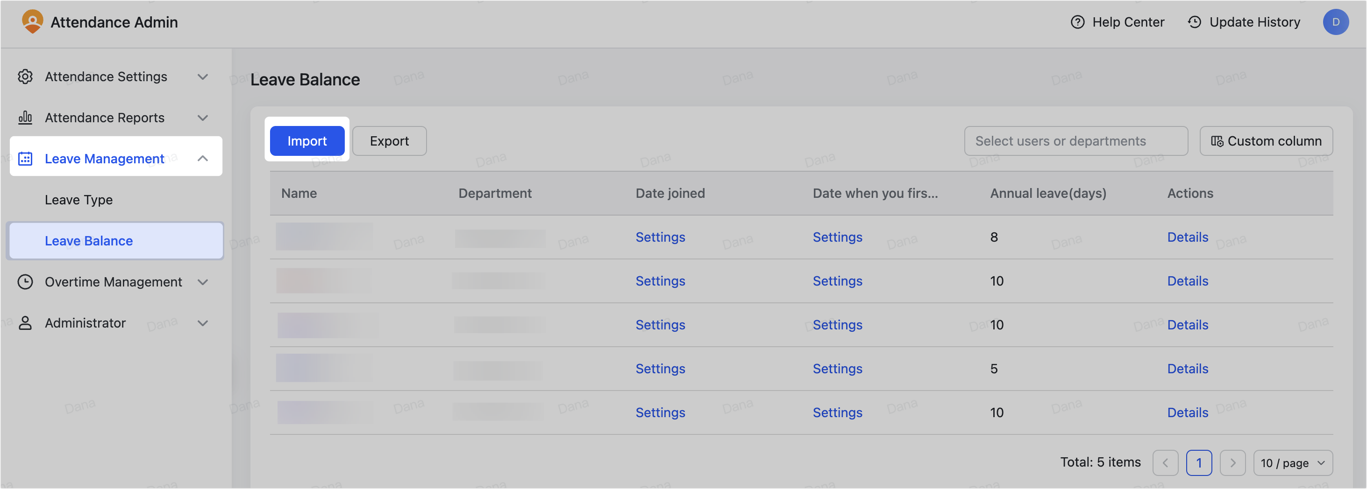The image size is (1367, 489).
Task: Click the blue Import button
Action: click(307, 141)
